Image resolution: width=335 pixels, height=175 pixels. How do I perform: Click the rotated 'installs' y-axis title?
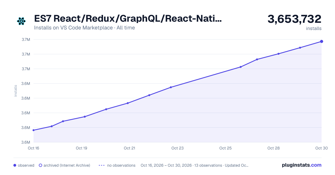(16, 91)
